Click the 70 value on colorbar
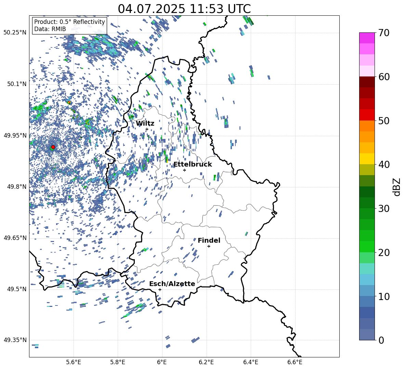Viewport: 405px width, 369px height. click(384, 33)
